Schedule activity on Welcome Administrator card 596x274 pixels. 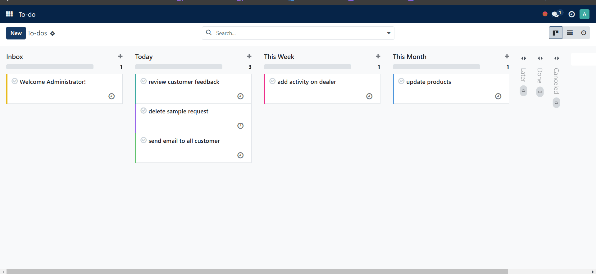(x=111, y=96)
